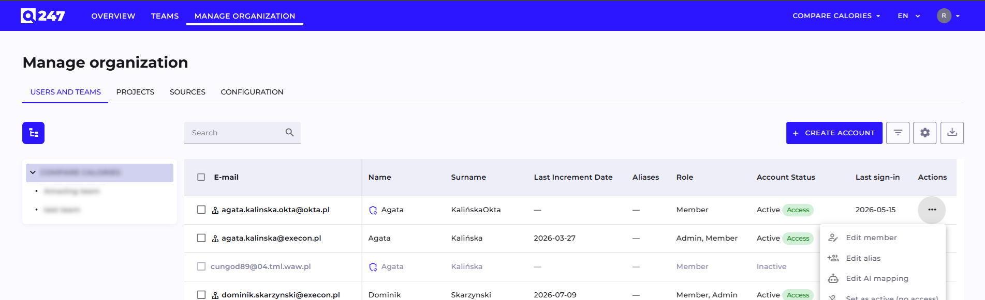
Task: Open the organization tree view button
Action: click(x=33, y=133)
